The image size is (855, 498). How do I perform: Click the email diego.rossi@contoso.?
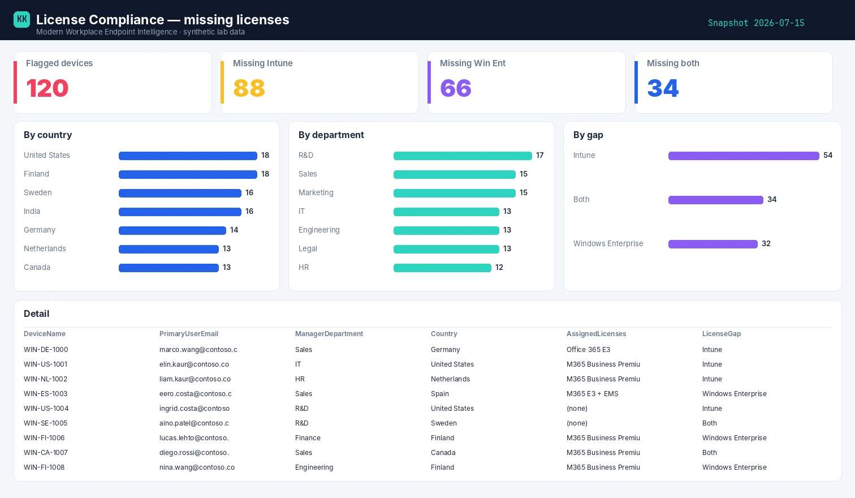coord(195,453)
